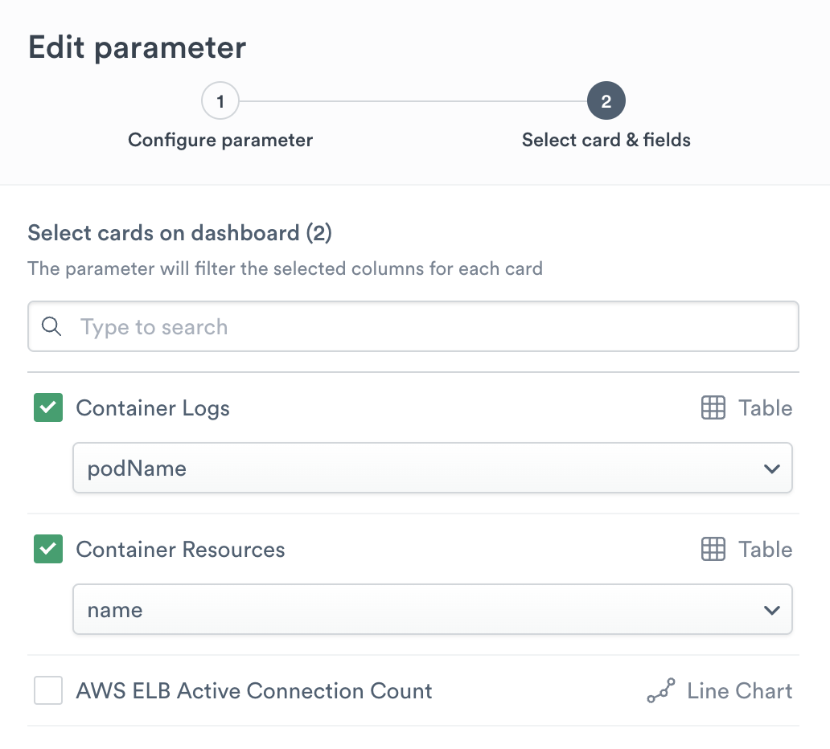Click the search magnifier icon
Viewport: 830px width, 749px height.
[51, 327]
